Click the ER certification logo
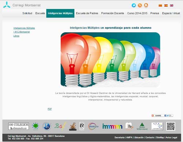Screen dimensions: 183x142 pyautogui.click(x=82, y=126)
